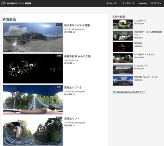Follow @panoplazamovie on Twitter button

pos(129,92)
